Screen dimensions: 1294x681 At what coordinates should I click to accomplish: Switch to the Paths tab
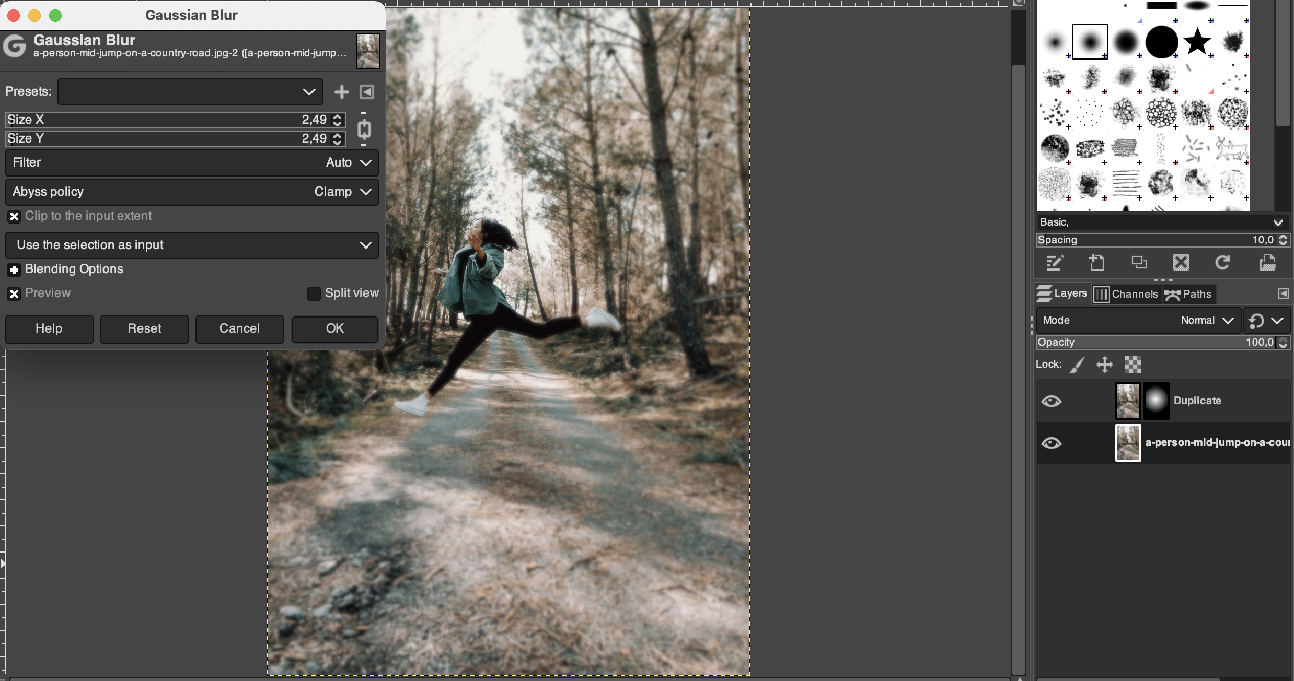point(1189,293)
